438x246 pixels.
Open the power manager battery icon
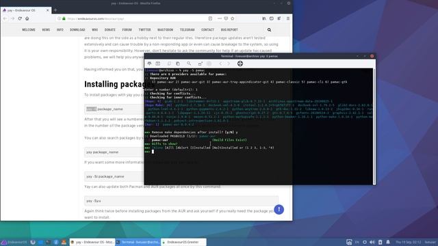[381, 242]
